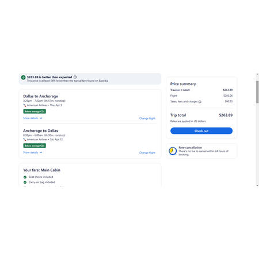Change flight for Dallas to Anchorage
The image size is (259, 259).
(147, 119)
